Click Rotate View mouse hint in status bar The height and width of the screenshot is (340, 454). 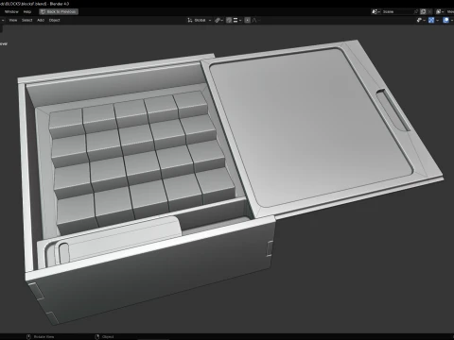41,337
